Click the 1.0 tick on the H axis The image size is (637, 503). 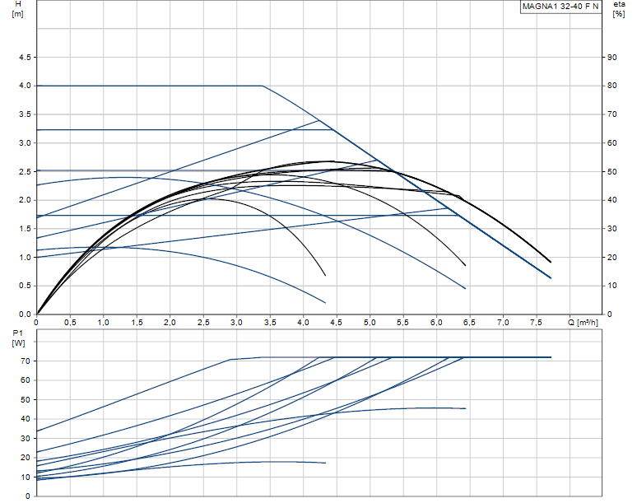[x=25, y=258]
